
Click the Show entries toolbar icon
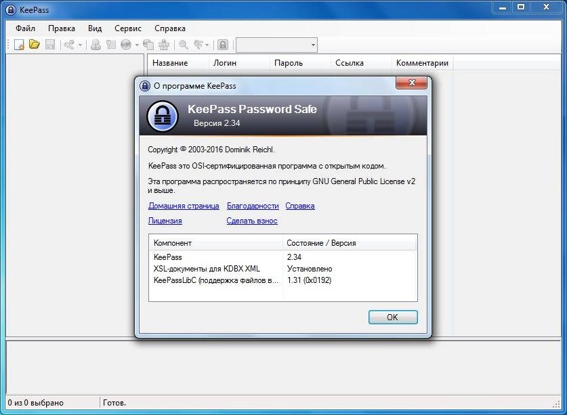[198, 45]
